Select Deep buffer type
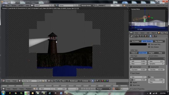169x95 pixels. click(x=160, y=53)
